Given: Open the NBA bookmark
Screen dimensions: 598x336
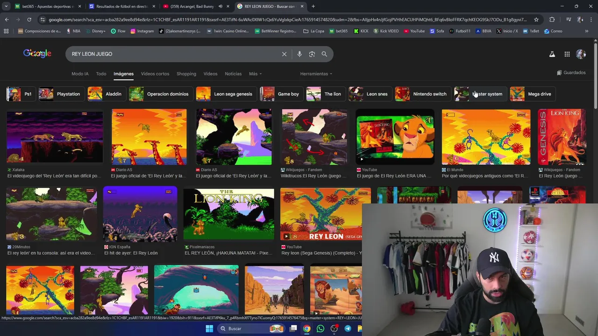Looking at the screenshot, I should (x=73, y=31).
